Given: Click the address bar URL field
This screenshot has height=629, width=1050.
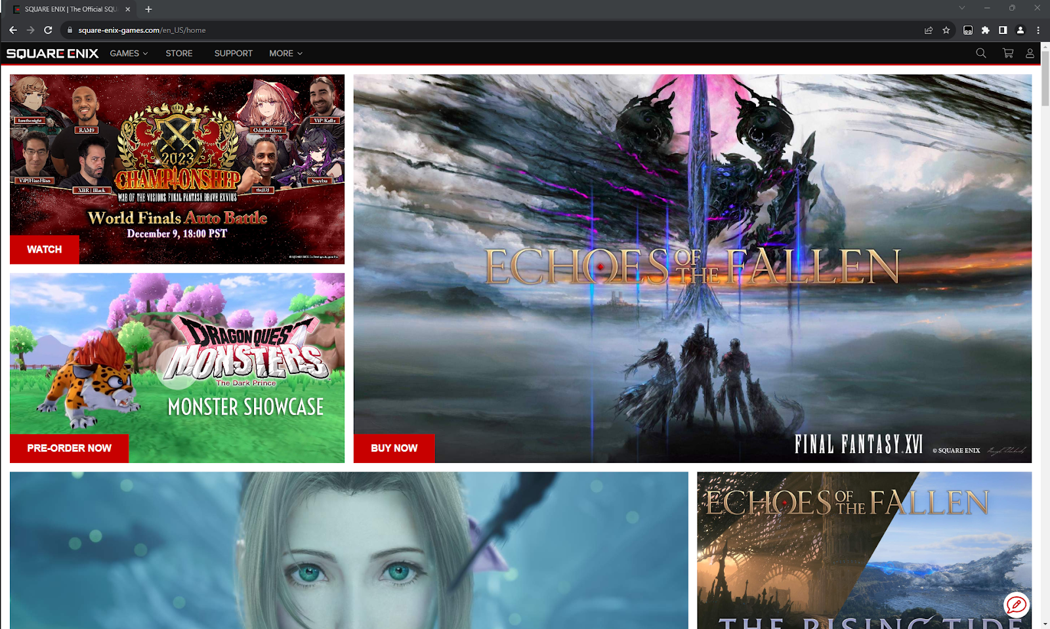Looking at the screenshot, I should [x=492, y=30].
